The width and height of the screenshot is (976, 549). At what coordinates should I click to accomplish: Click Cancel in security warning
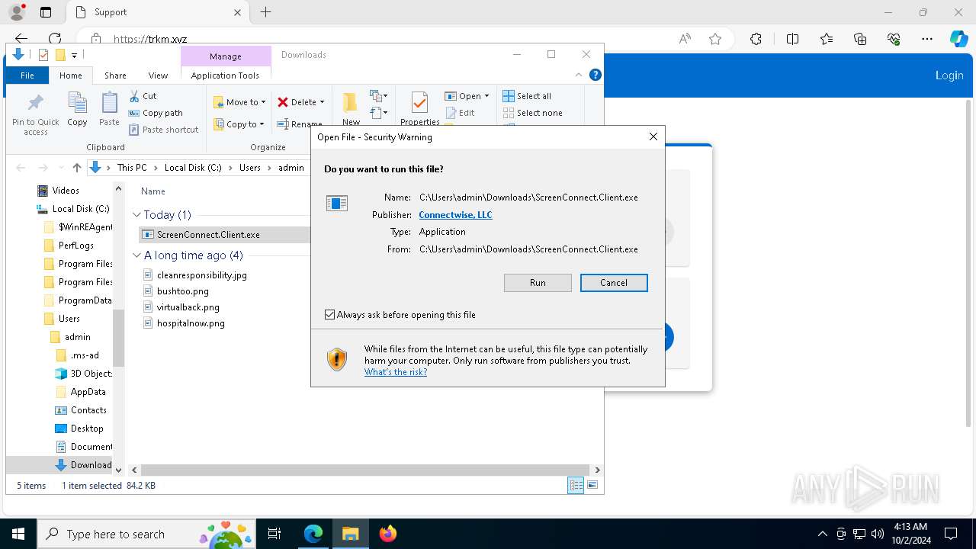click(x=614, y=283)
